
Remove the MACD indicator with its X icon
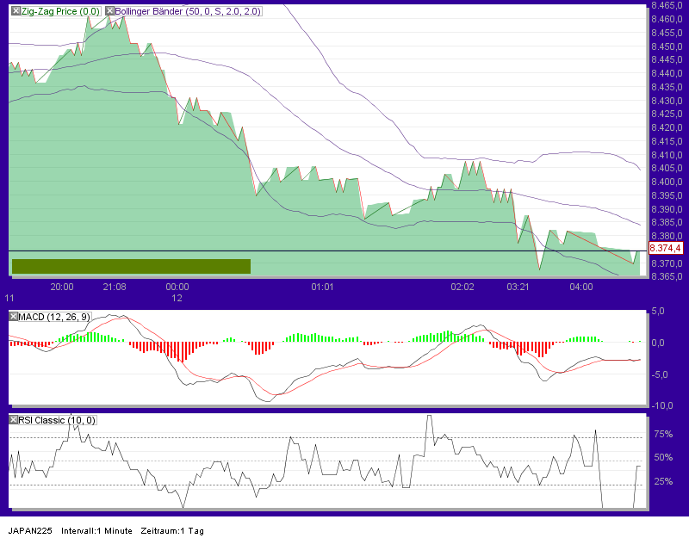13,315
